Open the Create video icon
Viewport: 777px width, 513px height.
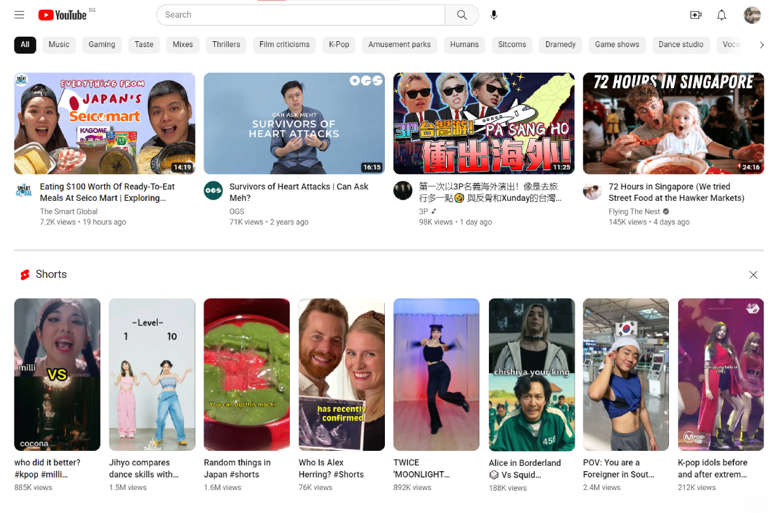(696, 15)
